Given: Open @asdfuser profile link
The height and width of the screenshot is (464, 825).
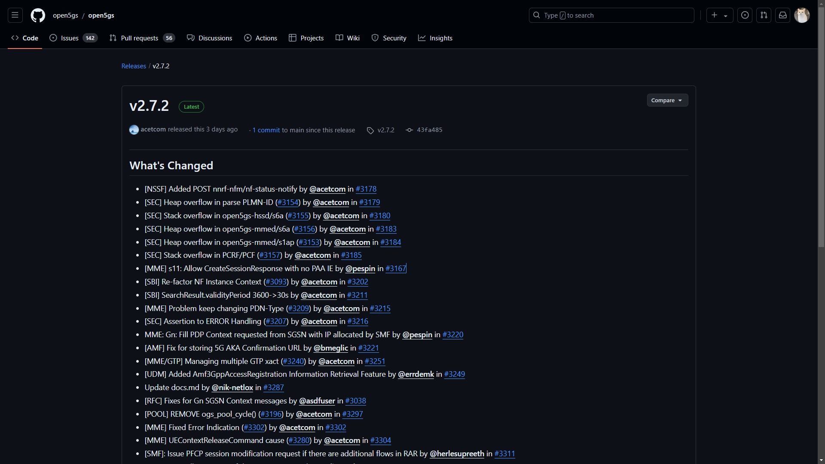Looking at the screenshot, I should (x=317, y=401).
